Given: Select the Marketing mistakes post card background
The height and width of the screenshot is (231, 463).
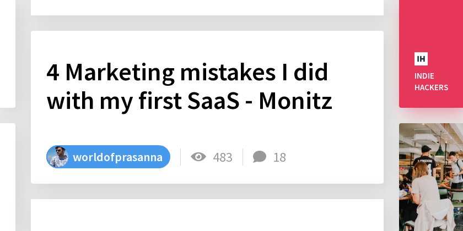Looking at the screenshot, I should [x=207, y=107].
